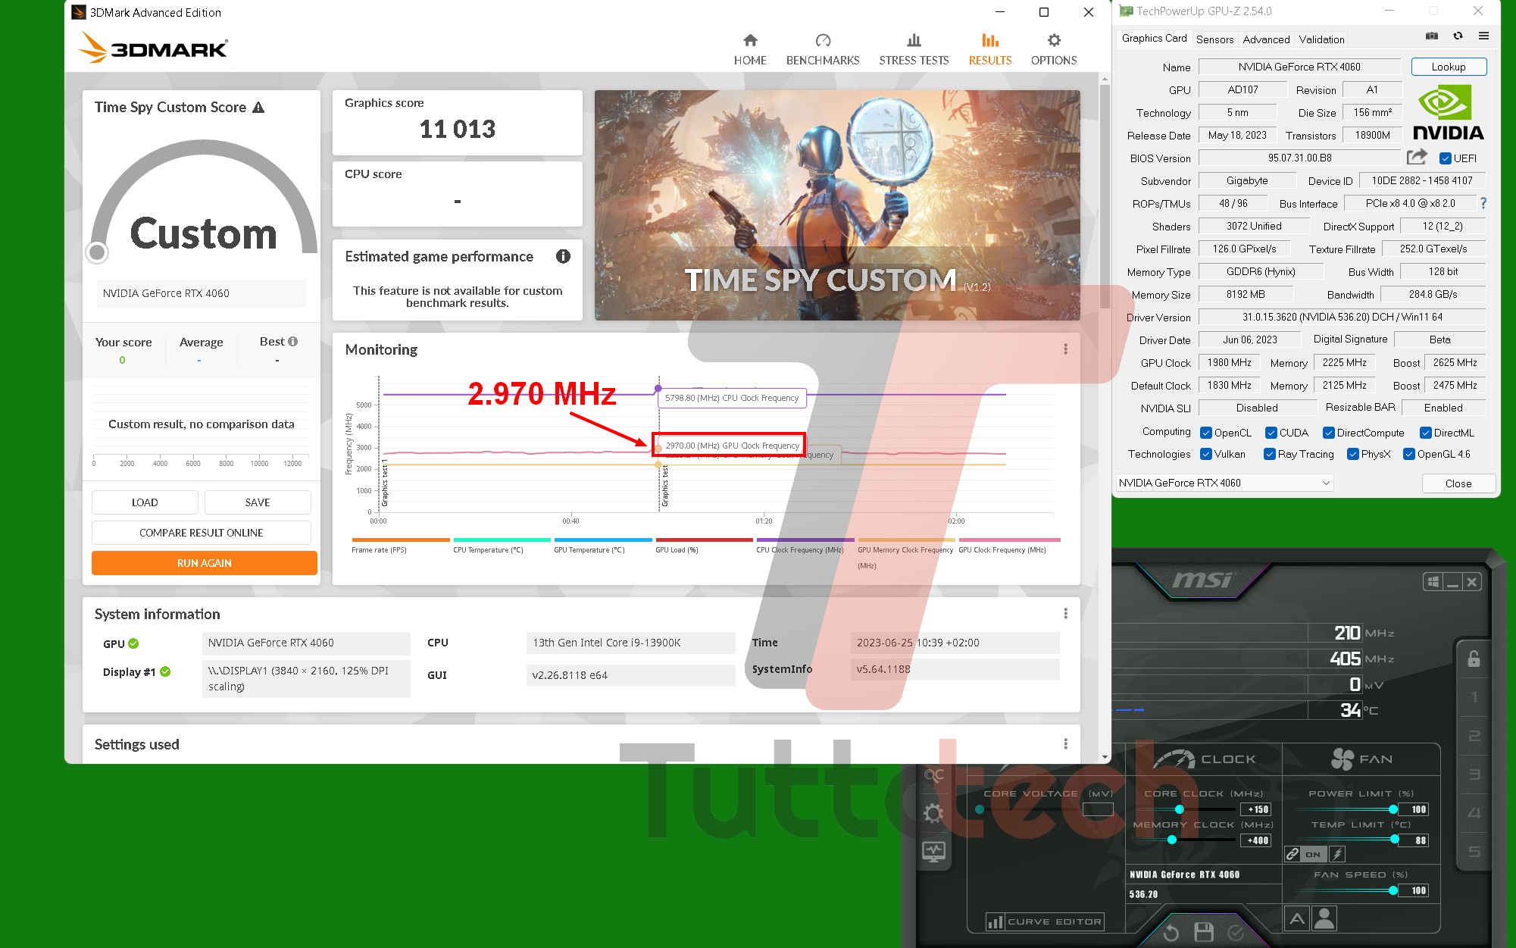Toggle the Ray Tracing checkbox
Screen dimensions: 1516x948
(x=1270, y=454)
